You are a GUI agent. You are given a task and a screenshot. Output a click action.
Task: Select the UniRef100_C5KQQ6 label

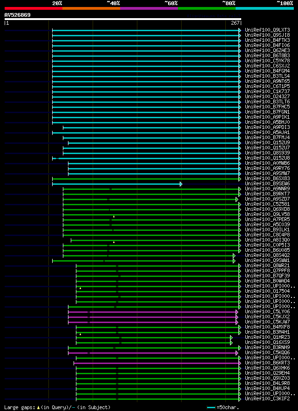click(267, 353)
